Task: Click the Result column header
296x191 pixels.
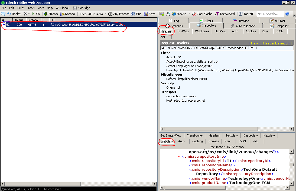Action: [x=19, y=20]
